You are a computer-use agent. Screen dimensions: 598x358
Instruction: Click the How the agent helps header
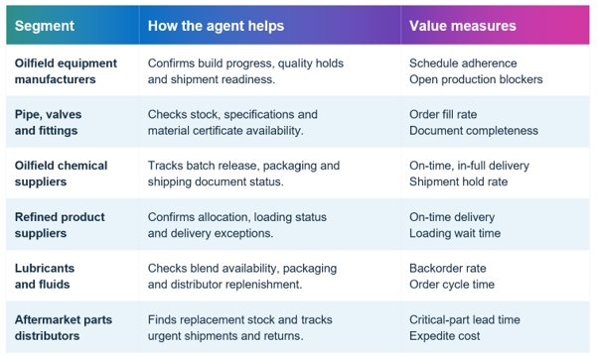(216, 26)
